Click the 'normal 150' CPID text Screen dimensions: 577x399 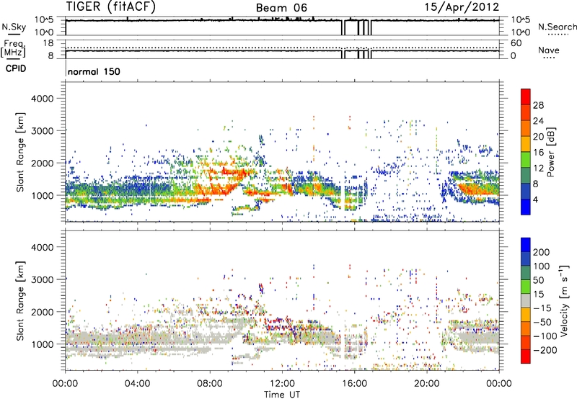click(94, 71)
